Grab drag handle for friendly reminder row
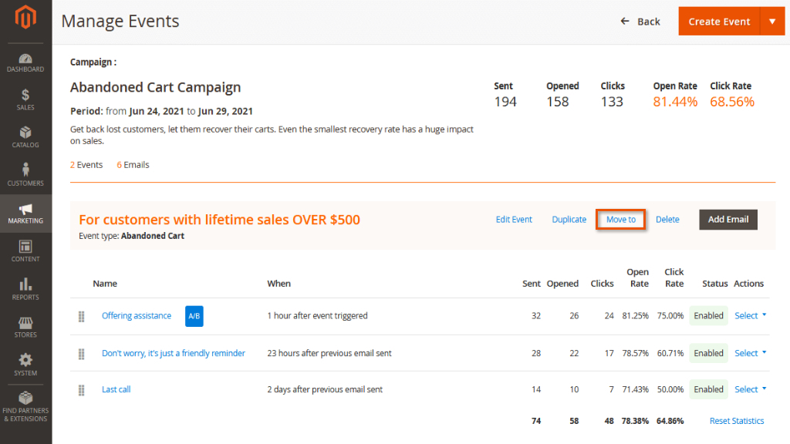The image size is (790, 444). (81, 354)
